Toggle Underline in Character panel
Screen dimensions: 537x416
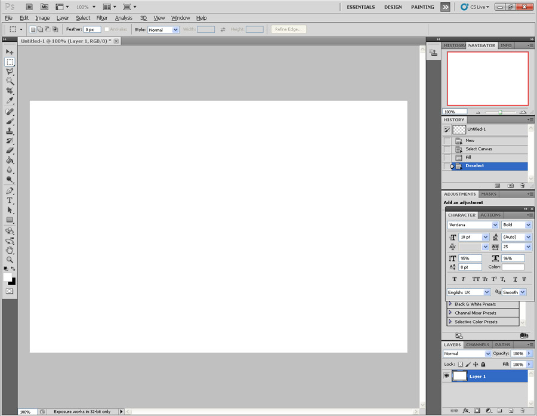point(515,279)
